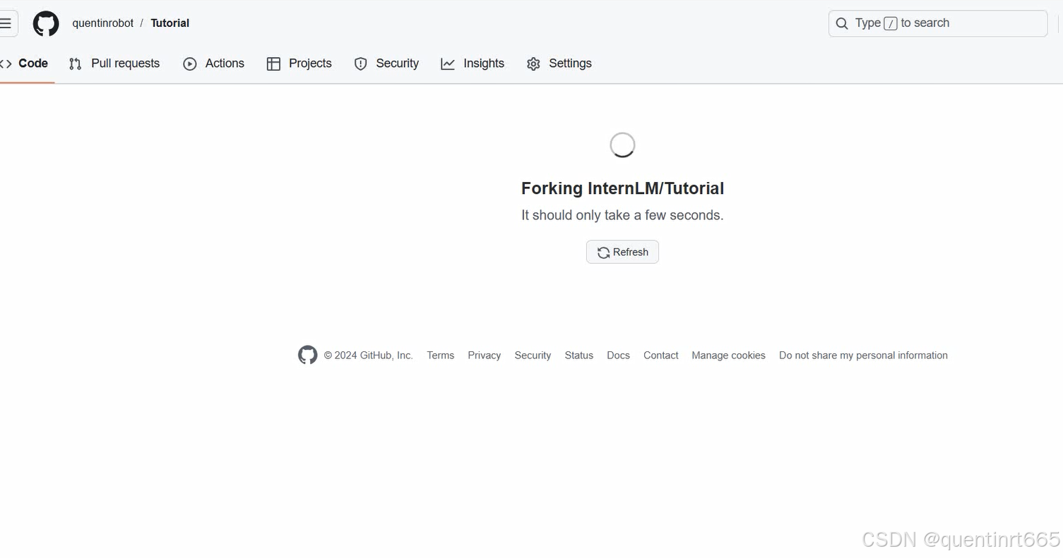Screen dimensions: 1063x558
Task: Open the Status footer link
Action: coord(578,356)
